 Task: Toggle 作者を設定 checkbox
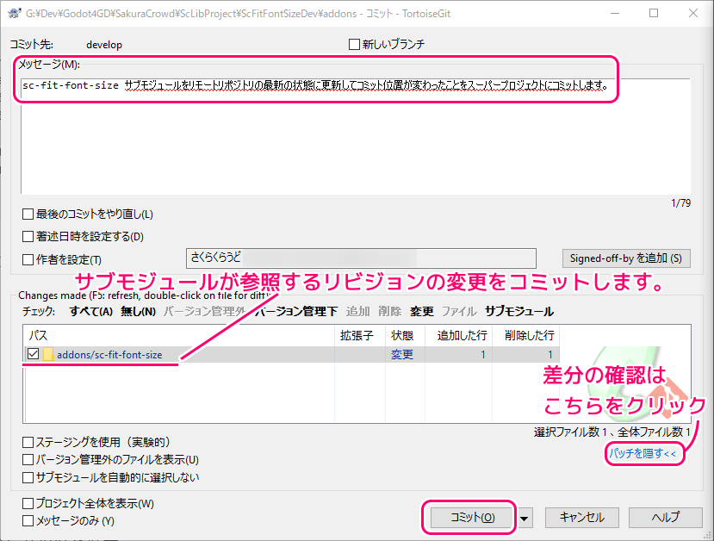click(x=28, y=259)
